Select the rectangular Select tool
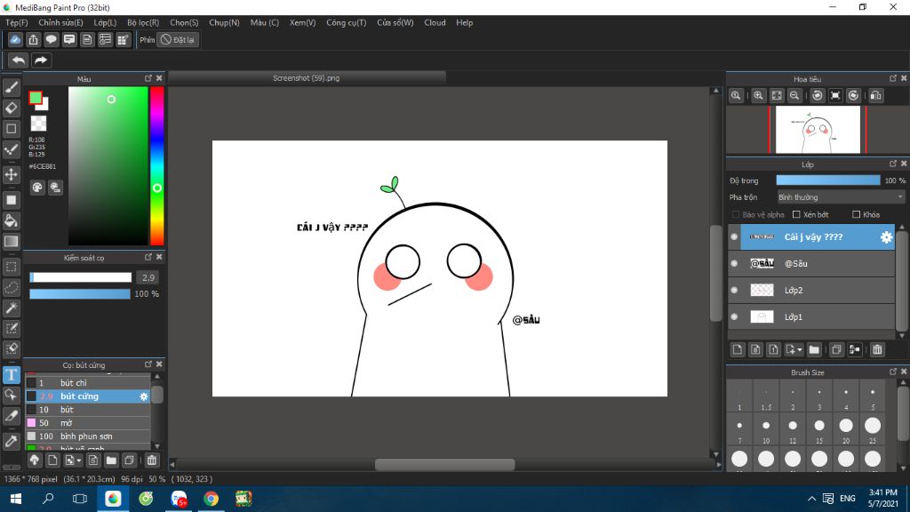This screenshot has width=910, height=512. tap(11, 267)
